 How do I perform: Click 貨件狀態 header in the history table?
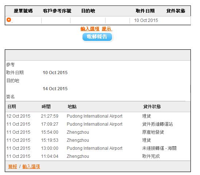(152, 106)
